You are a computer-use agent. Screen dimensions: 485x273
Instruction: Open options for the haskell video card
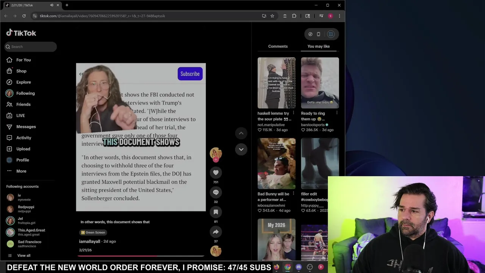tap(293, 113)
